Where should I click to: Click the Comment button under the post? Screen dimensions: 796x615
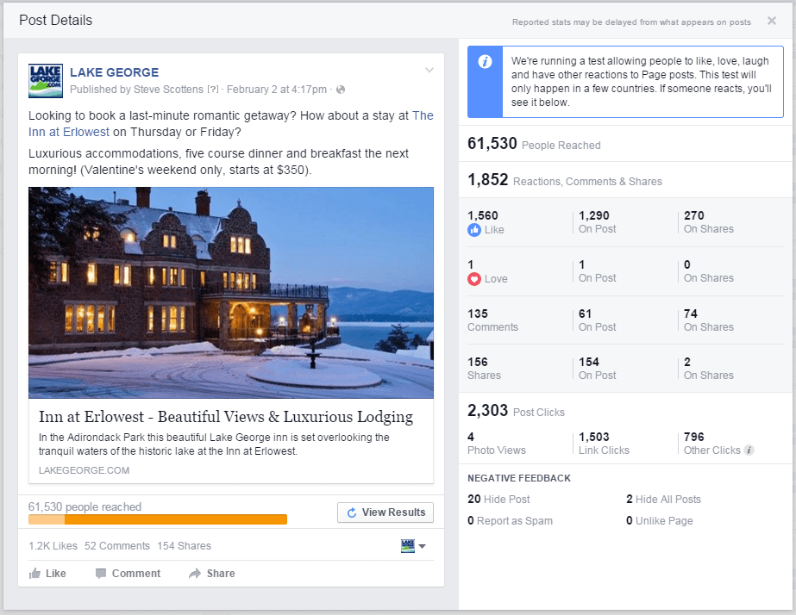click(128, 574)
